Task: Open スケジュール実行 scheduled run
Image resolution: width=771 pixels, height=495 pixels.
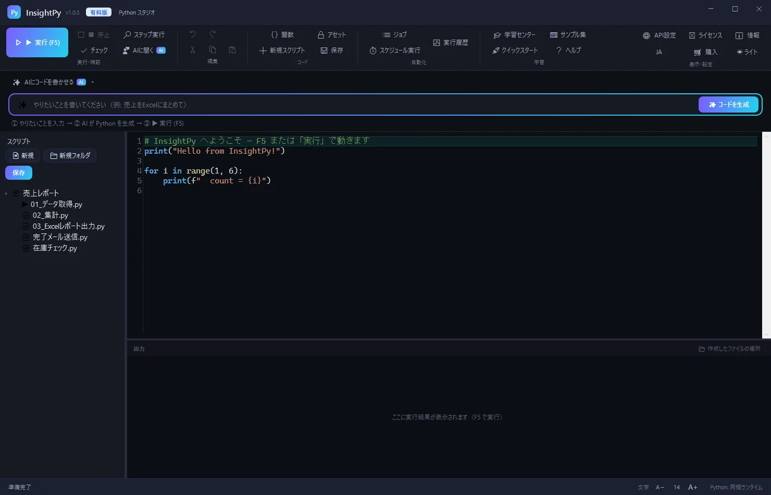Action: [395, 51]
